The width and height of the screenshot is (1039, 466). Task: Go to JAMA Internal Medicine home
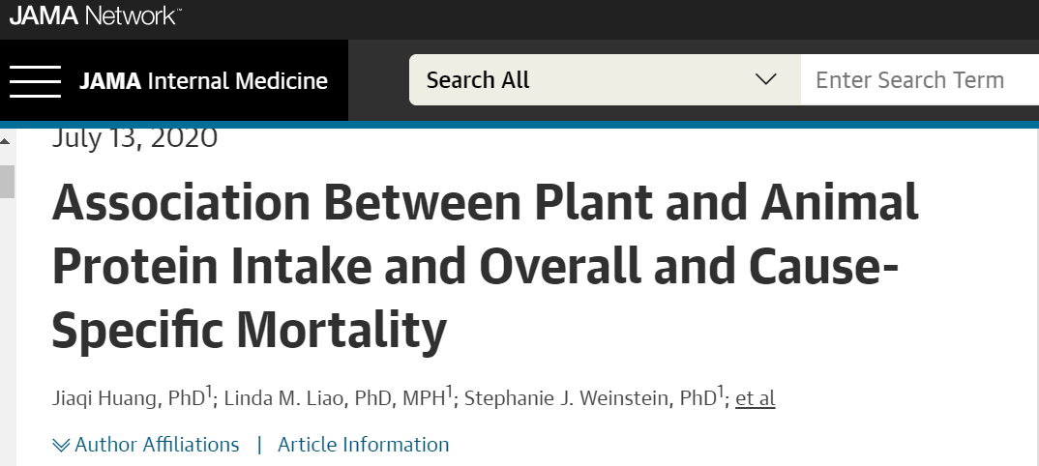click(x=203, y=81)
